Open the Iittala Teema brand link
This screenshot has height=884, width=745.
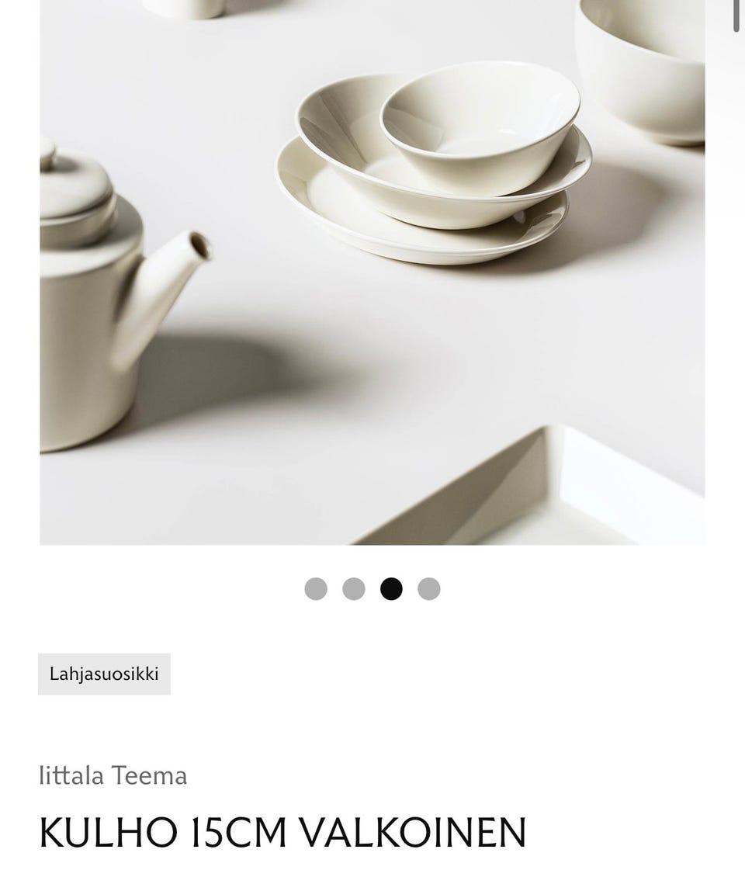113,775
